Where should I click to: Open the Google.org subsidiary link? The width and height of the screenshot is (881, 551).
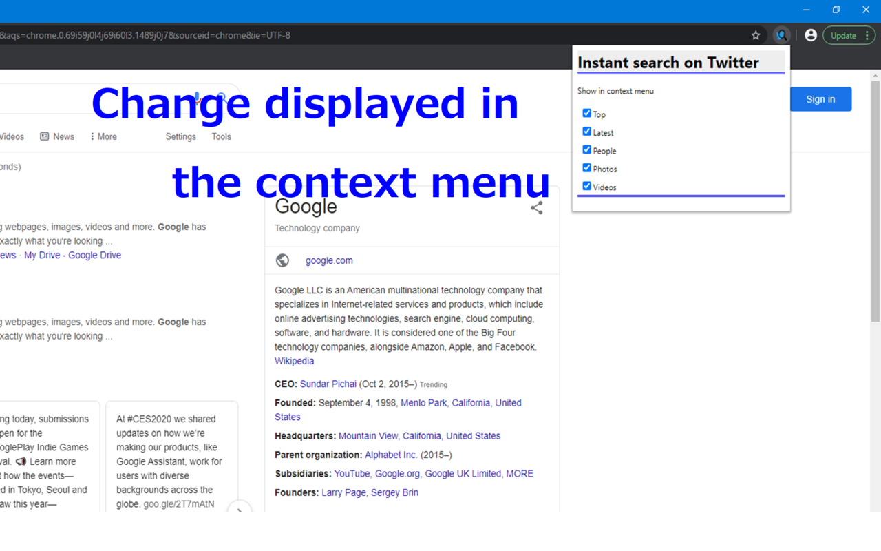point(397,474)
